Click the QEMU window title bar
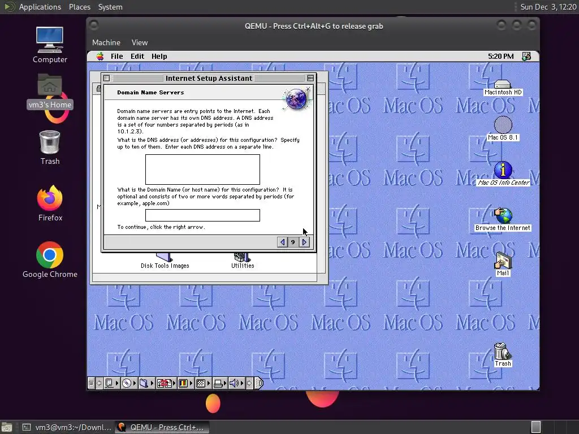The height and width of the screenshot is (434, 579). (313, 26)
